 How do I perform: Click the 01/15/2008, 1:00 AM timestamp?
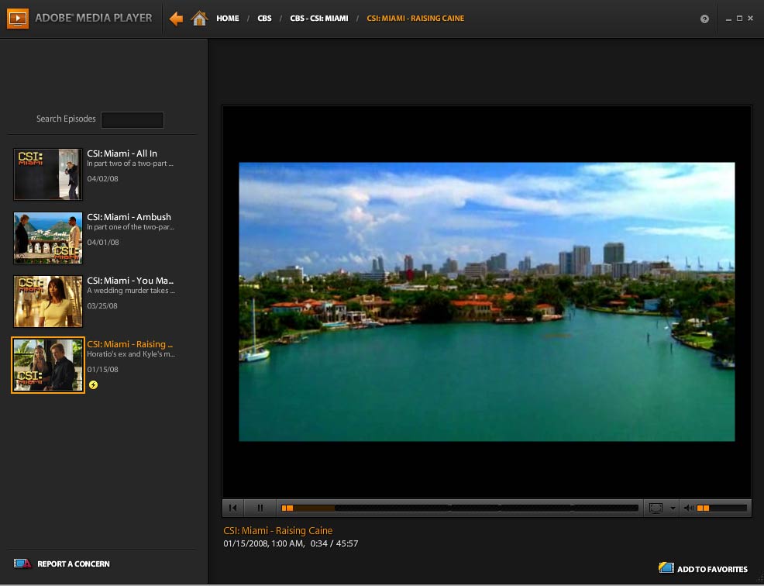[x=264, y=543]
